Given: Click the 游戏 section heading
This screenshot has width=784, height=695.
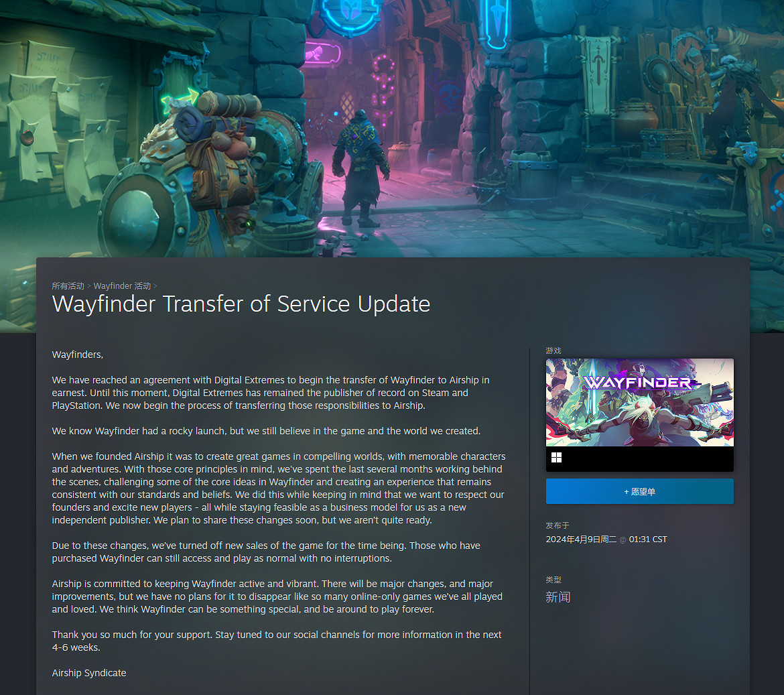Looking at the screenshot, I should click(553, 351).
